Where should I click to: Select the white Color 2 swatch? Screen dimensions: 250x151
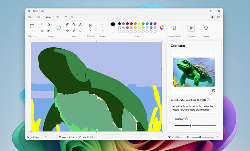(x=113, y=31)
